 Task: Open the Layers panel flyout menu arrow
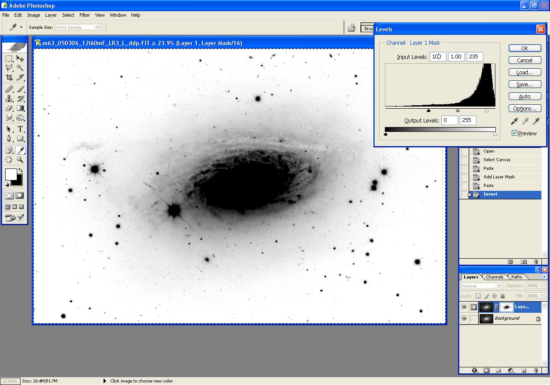pyautogui.click(x=544, y=277)
